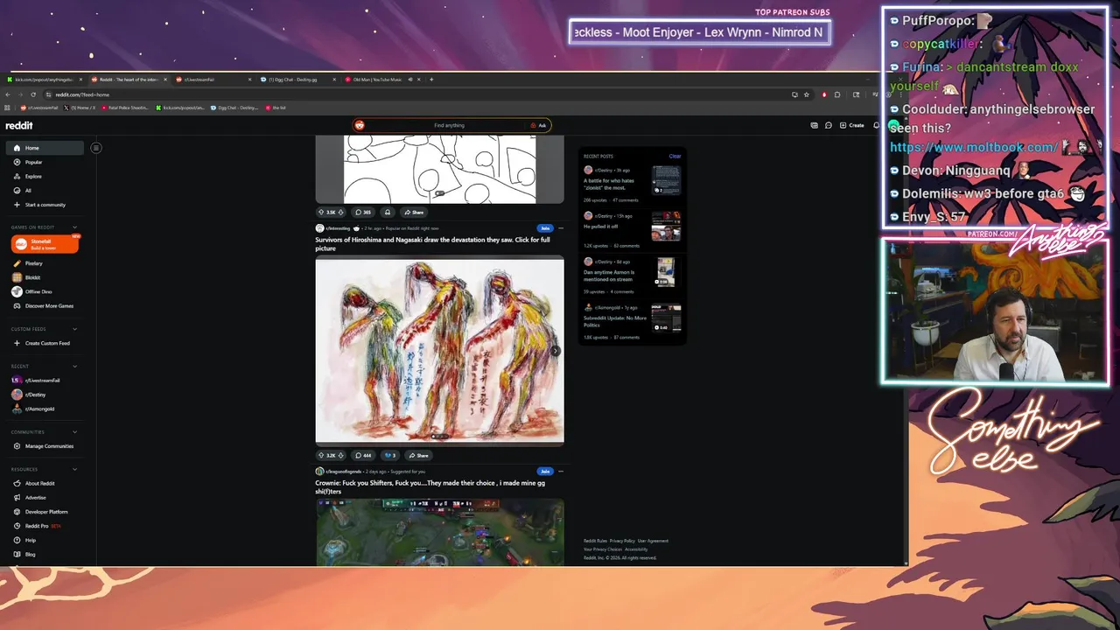Collapse the Games on Reddit section
The height and width of the screenshot is (630, 1120).
(75, 227)
